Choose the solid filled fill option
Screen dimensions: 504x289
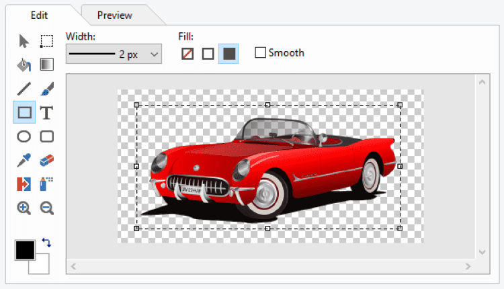(x=229, y=54)
